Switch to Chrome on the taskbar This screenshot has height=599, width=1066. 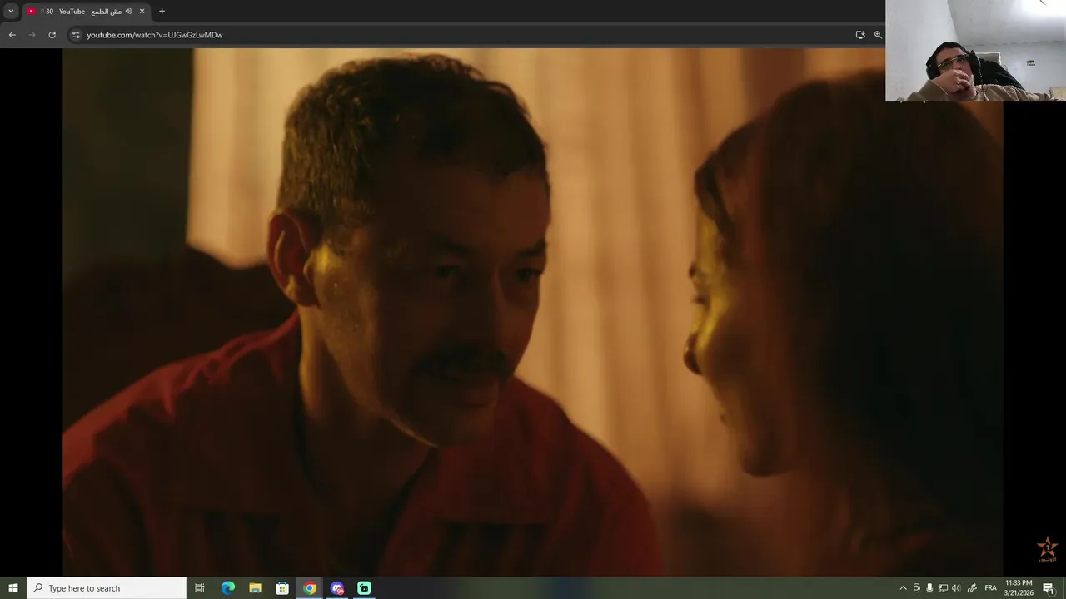pyautogui.click(x=310, y=588)
